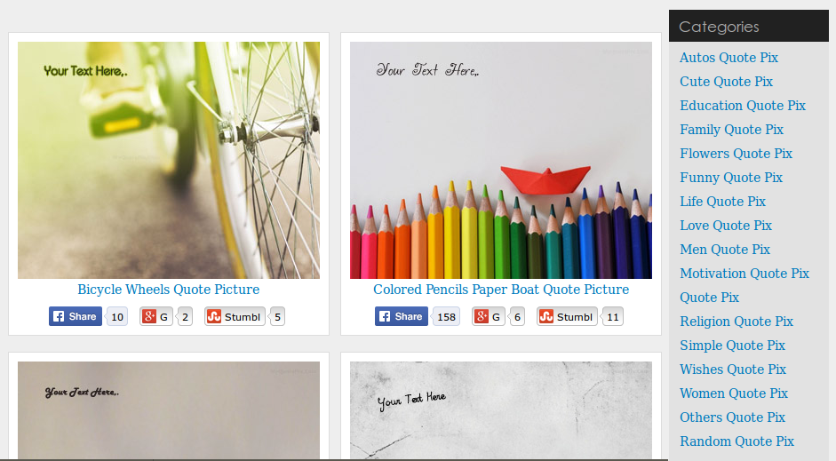Viewport: 836px width, 461px height.
Task: Click StumbleUpon button under Bicycle Wheels picture
Action: [235, 316]
